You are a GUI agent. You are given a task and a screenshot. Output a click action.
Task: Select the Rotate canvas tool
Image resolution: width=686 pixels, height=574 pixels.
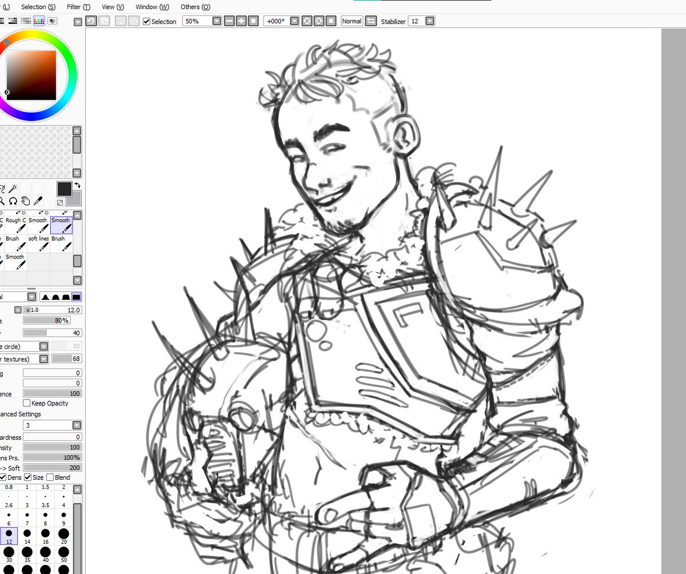pos(13,201)
